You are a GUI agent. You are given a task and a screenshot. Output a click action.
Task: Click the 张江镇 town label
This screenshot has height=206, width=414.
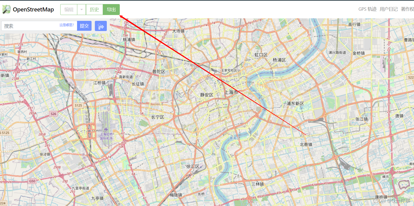tap(362, 119)
